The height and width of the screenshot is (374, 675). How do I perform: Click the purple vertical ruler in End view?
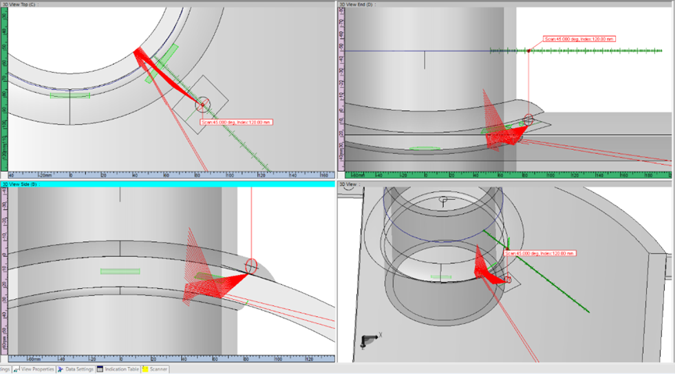click(341, 89)
